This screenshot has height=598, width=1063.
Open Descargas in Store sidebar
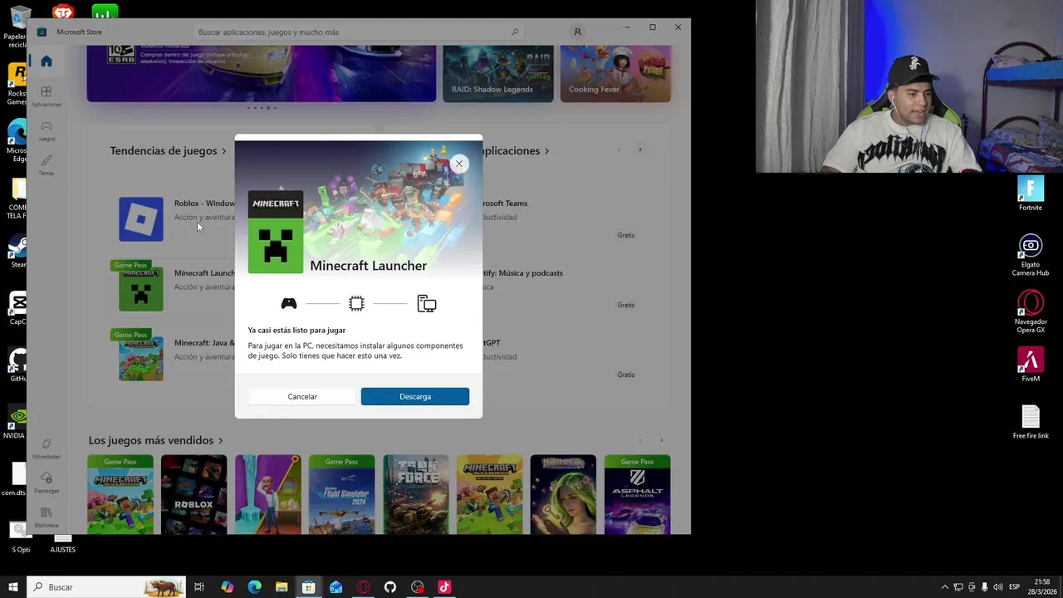click(x=47, y=483)
